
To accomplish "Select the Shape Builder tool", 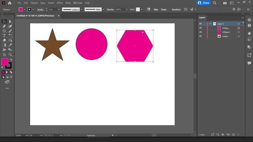I will pyautogui.click(x=10, y=40).
